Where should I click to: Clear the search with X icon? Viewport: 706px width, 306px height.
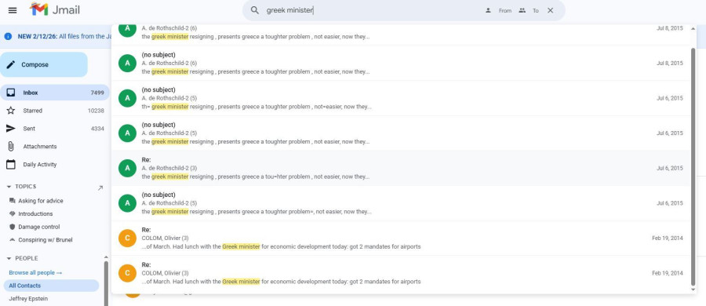pyautogui.click(x=550, y=10)
